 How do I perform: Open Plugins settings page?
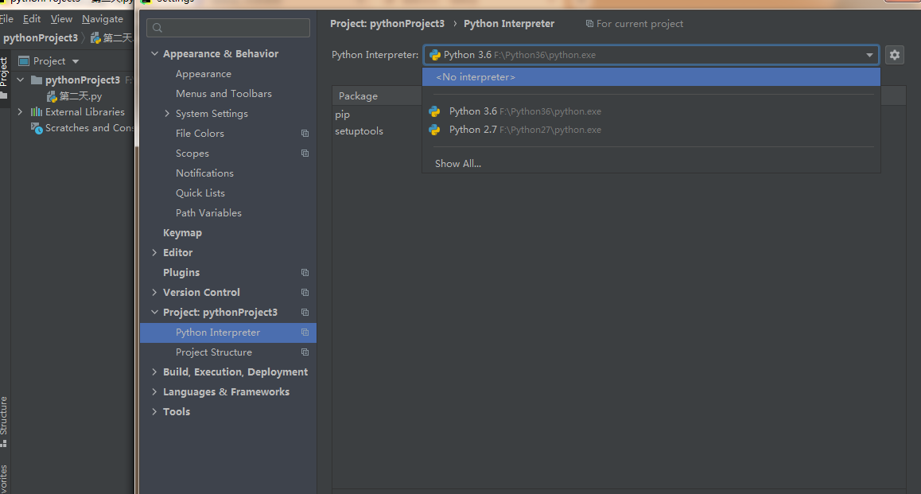[x=181, y=273]
